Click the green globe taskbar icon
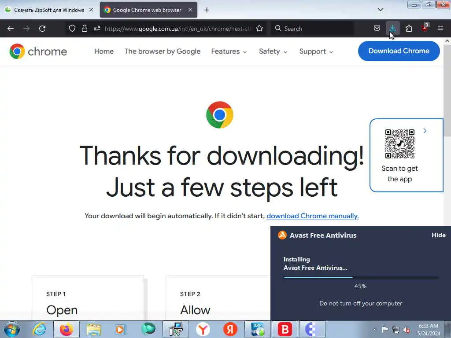The width and height of the screenshot is (451, 338). (x=148, y=329)
